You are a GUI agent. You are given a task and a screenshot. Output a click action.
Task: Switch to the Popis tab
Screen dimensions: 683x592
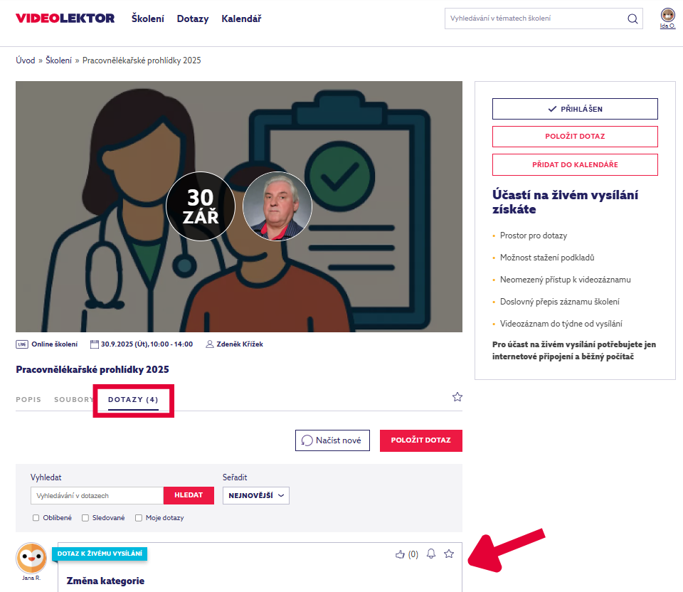point(28,400)
